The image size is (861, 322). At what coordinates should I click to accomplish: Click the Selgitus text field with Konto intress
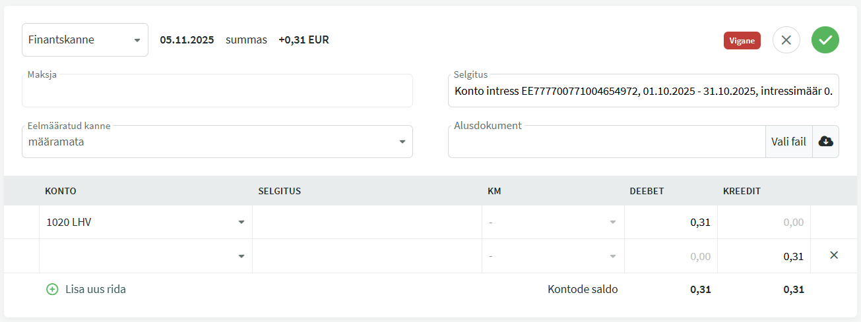(x=643, y=92)
